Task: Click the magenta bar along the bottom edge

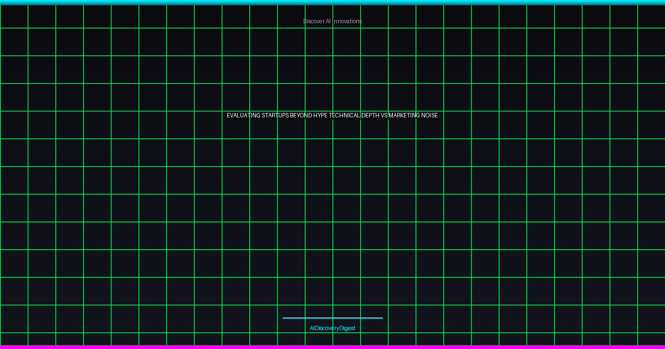Action: [332, 347]
